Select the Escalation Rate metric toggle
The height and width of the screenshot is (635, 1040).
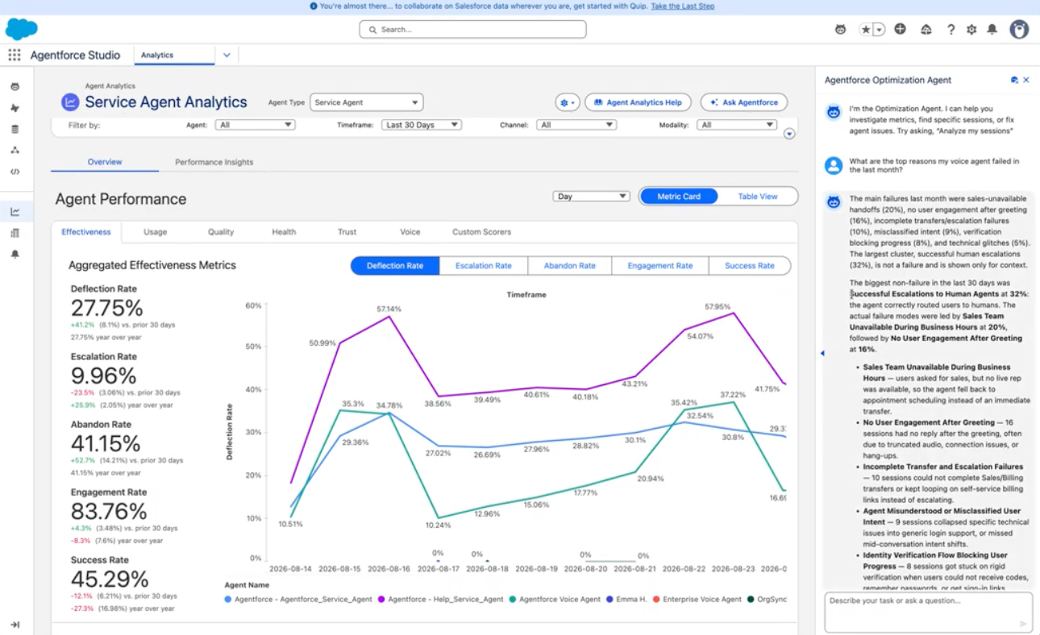click(484, 265)
